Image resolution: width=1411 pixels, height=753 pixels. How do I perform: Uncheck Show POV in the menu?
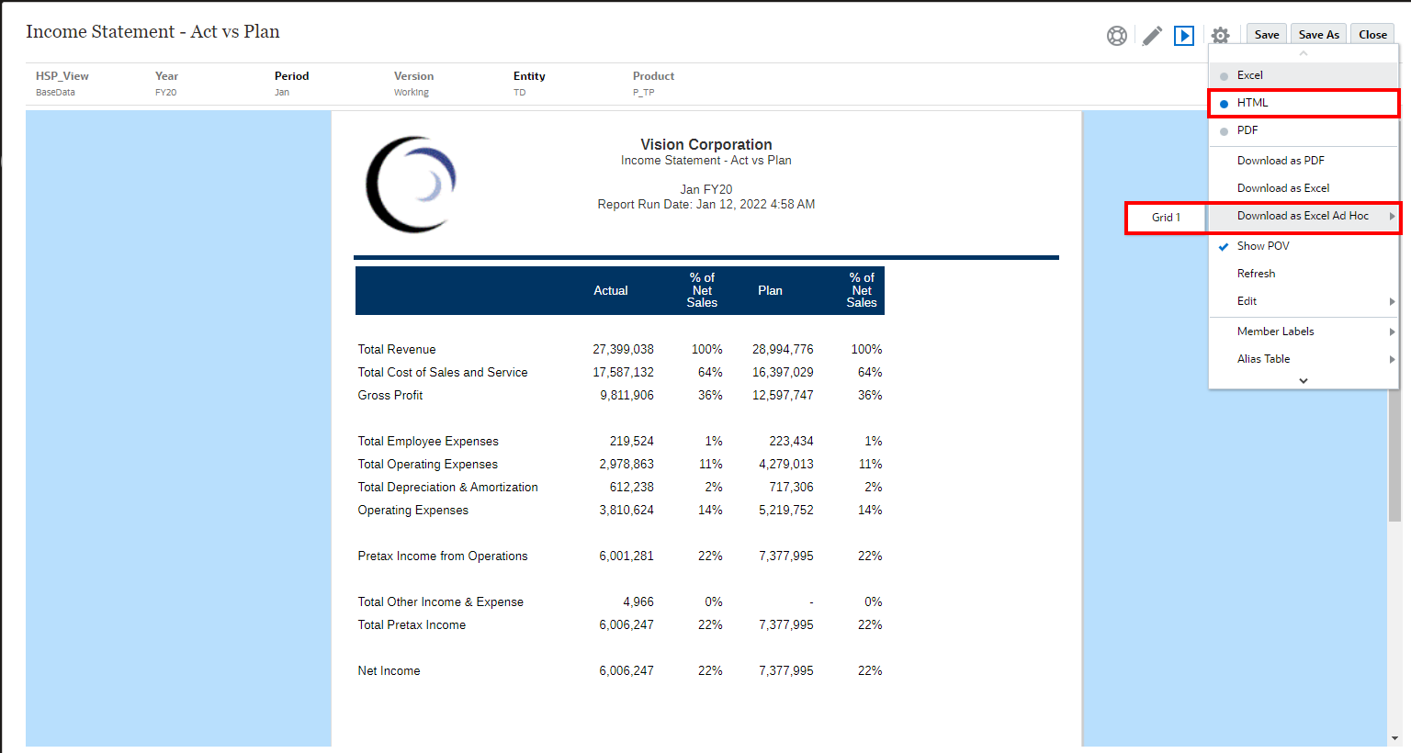coord(1261,245)
